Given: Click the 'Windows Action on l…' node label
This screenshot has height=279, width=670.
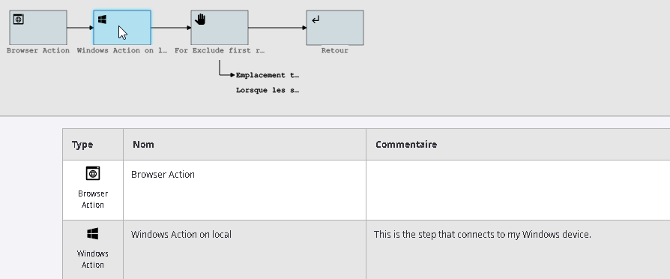Looking at the screenshot, I should (121, 50).
